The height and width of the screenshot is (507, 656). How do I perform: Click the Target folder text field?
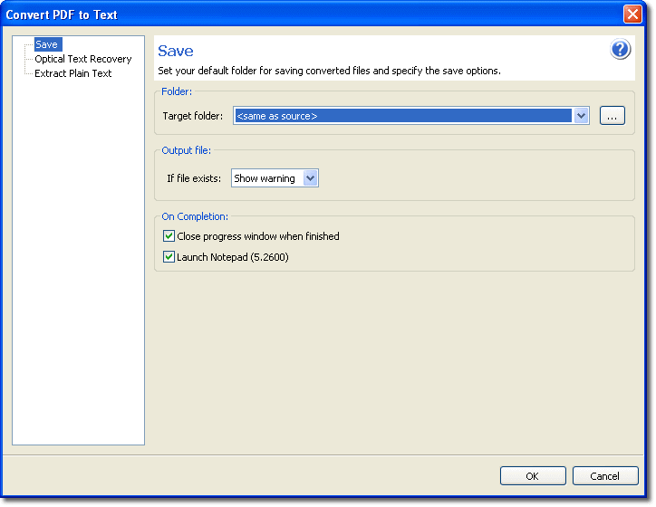(x=402, y=116)
